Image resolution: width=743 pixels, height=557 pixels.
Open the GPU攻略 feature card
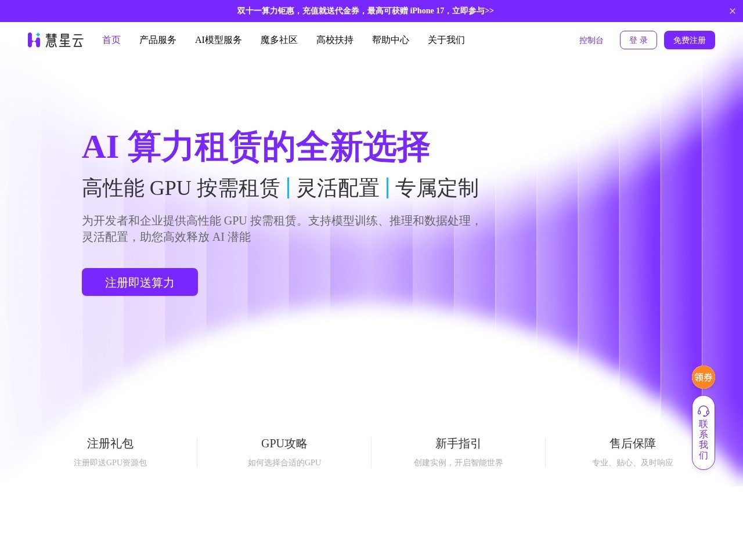284,452
